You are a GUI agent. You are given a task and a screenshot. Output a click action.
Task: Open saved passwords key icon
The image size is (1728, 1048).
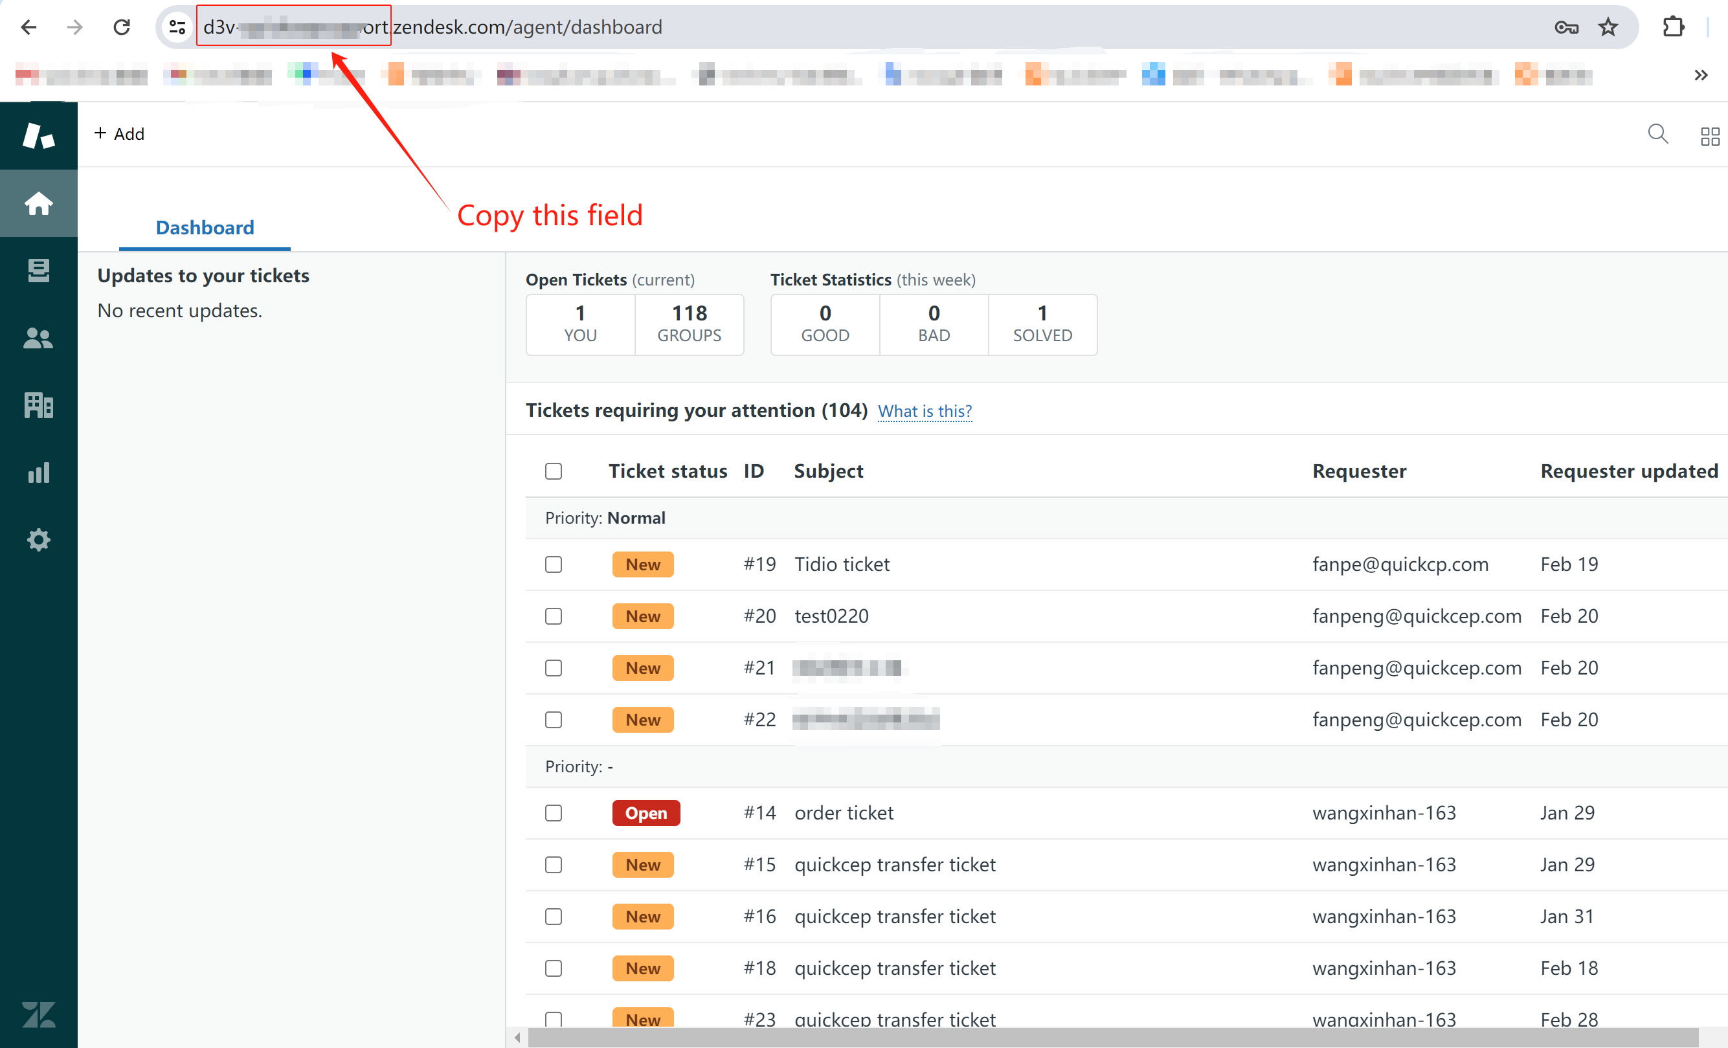click(1566, 27)
